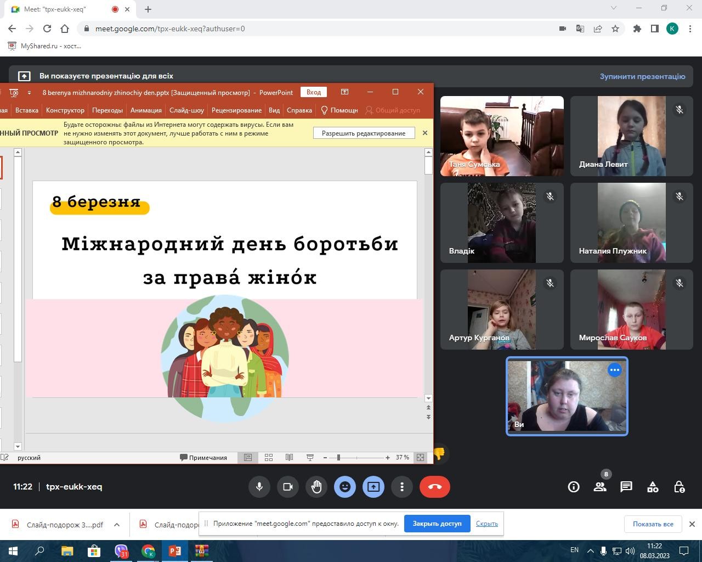The height and width of the screenshot is (562, 702).
Task: Click the present screen button
Action: coord(373,487)
